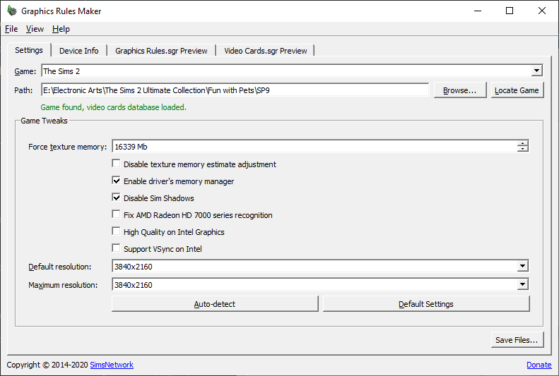Click the Graphics Rules Maker app icon

pos(11,11)
